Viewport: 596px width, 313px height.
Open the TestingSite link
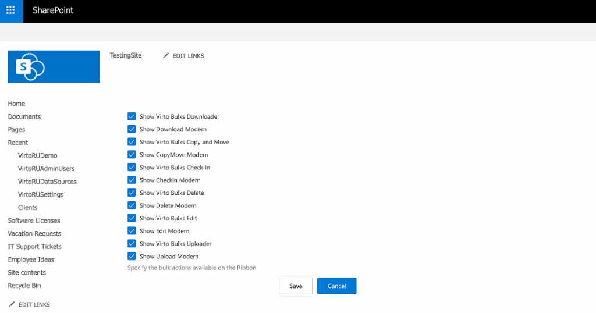point(126,55)
